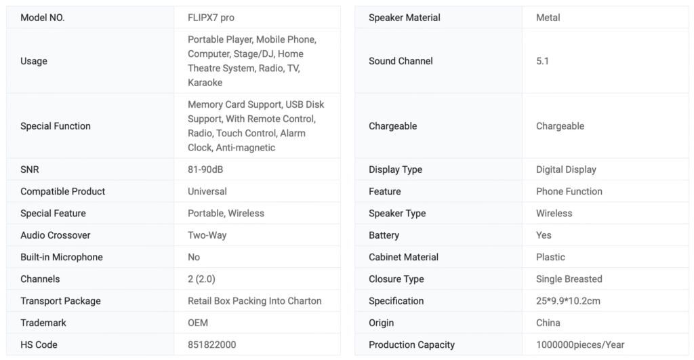Viewport: 694px width, 360px height.
Task: Select the Single Breasted closure type value
Action: pos(569,279)
